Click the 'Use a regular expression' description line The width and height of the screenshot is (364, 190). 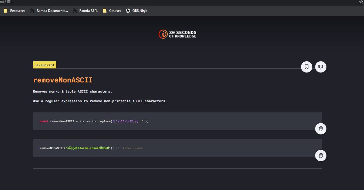pyautogui.click(x=100, y=101)
